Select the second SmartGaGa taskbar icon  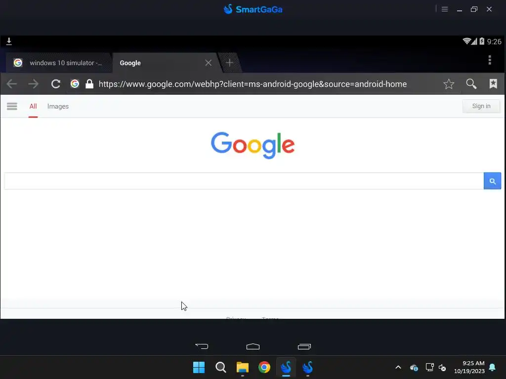tap(307, 367)
